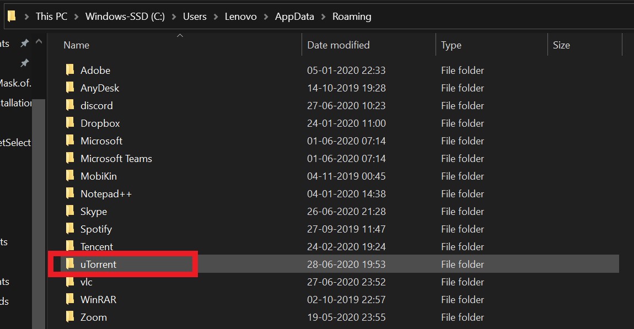Image resolution: width=634 pixels, height=329 pixels.
Task: Select the Microsoft folder name
Action: pyautogui.click(x=101, y=141)
